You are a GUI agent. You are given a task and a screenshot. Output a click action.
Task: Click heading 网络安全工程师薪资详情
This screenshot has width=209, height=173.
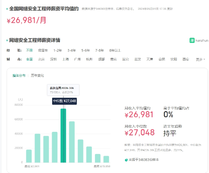[34, 40]
